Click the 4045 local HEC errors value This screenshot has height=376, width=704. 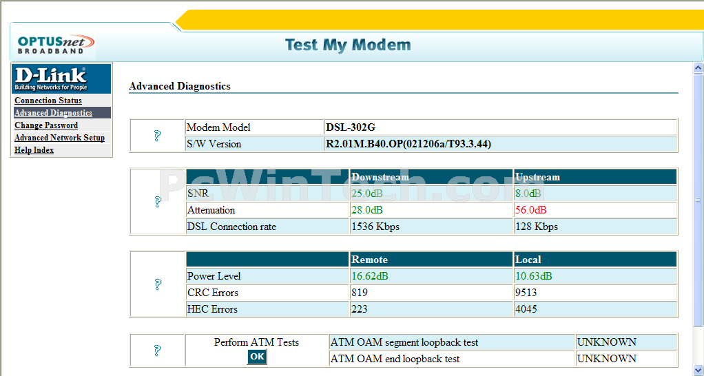pos(526,309)
